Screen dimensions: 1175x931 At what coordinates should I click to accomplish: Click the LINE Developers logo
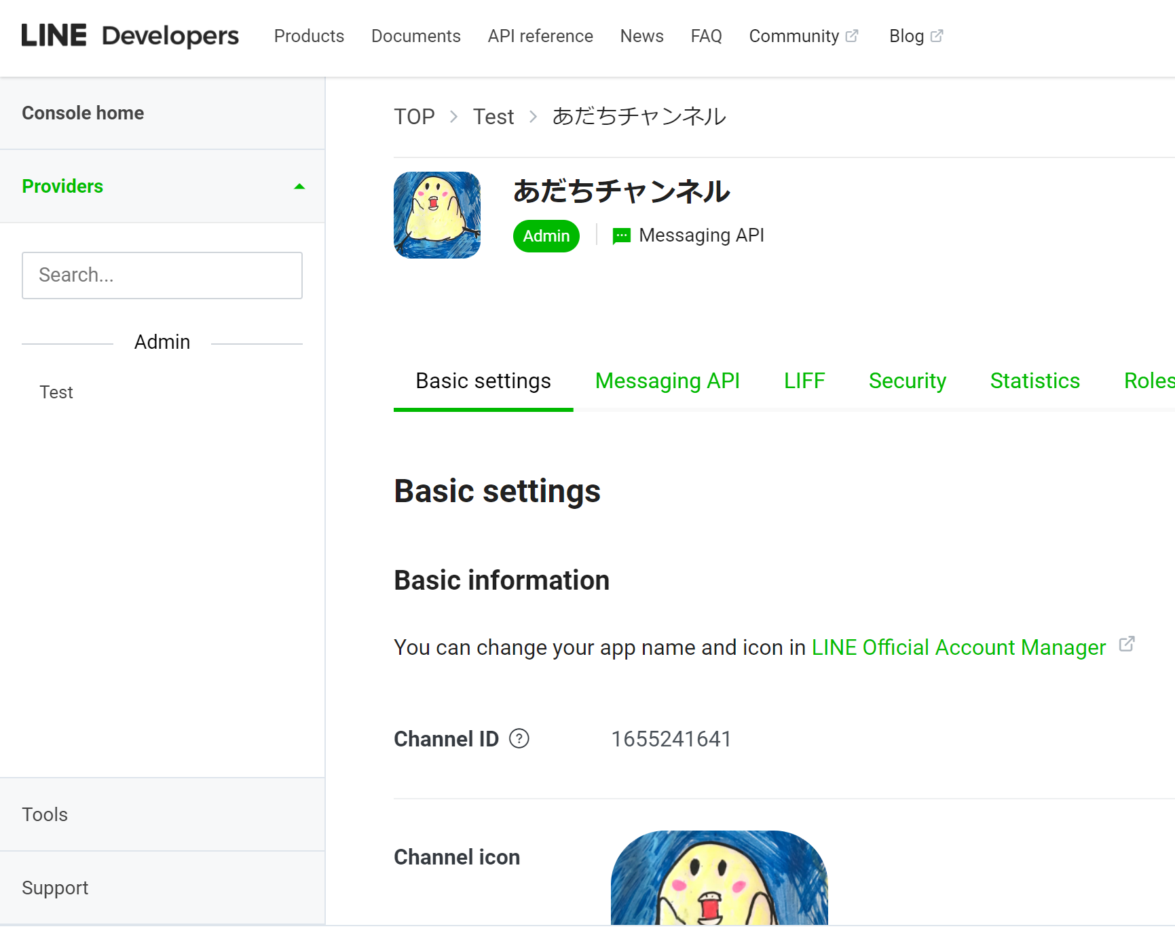coord(130,36)
